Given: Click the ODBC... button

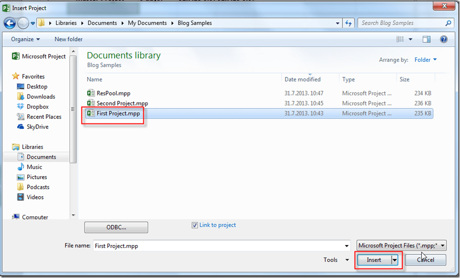Looking at the screenshot, I should (116, 227).
